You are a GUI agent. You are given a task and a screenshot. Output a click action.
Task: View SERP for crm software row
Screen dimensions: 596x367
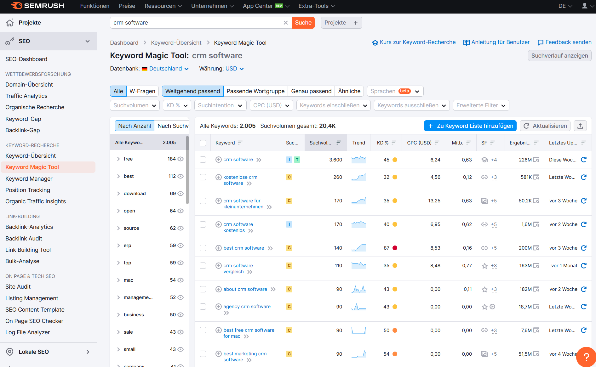536,160
